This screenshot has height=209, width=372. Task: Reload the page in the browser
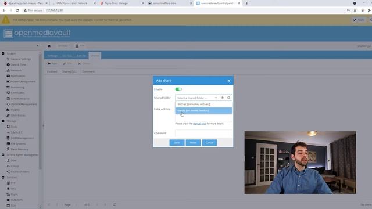point(17,10)
